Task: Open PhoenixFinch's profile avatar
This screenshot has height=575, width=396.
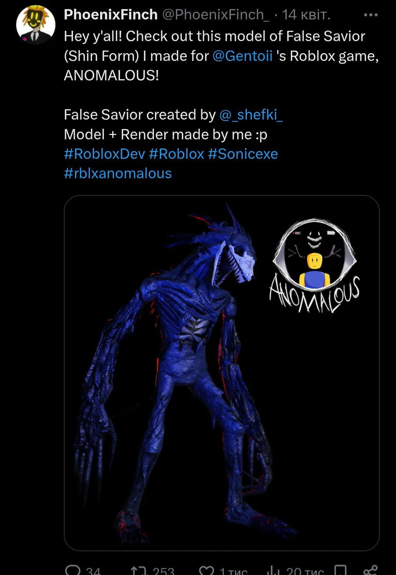Action: point(36,25)
